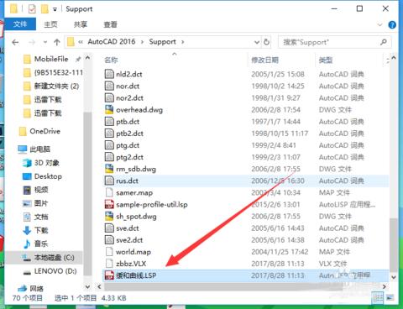The height and width of the screenshot is (309, 403).
Task: Switch to the 查看 ribbon tab
Action: [x=110, y=24]
